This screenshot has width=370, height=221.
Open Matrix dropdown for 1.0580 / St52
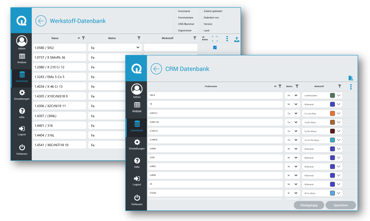tap(138, 48)
